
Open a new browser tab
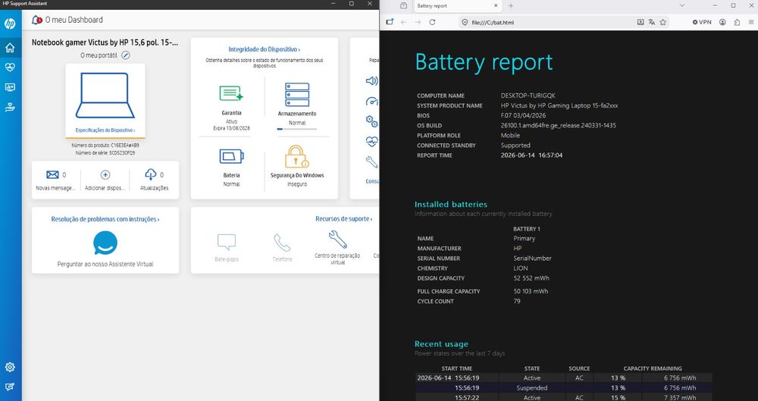pos(510,6)
